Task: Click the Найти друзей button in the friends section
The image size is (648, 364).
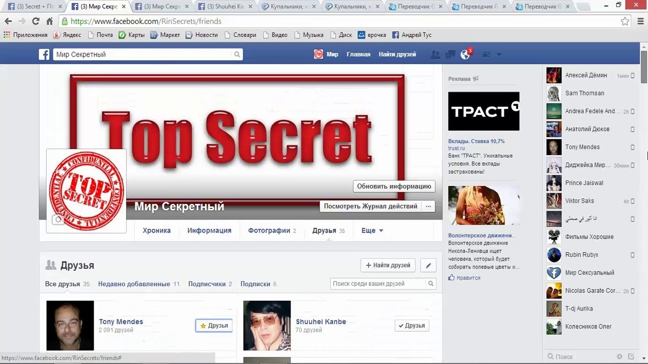Action: [x=388, y=265]
